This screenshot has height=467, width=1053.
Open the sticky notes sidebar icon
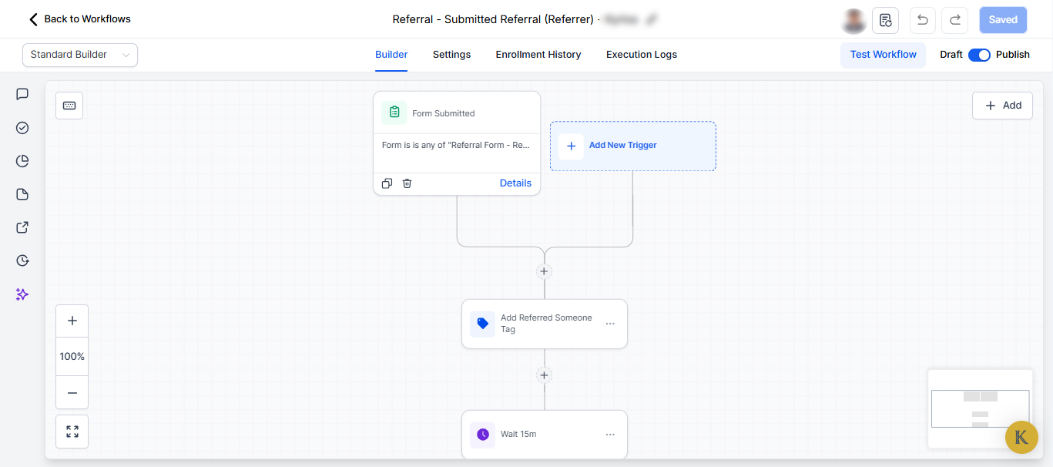(22, 194)
